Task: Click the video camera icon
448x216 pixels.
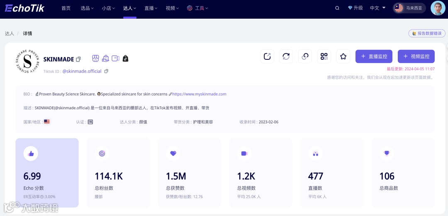Action: 115,58
